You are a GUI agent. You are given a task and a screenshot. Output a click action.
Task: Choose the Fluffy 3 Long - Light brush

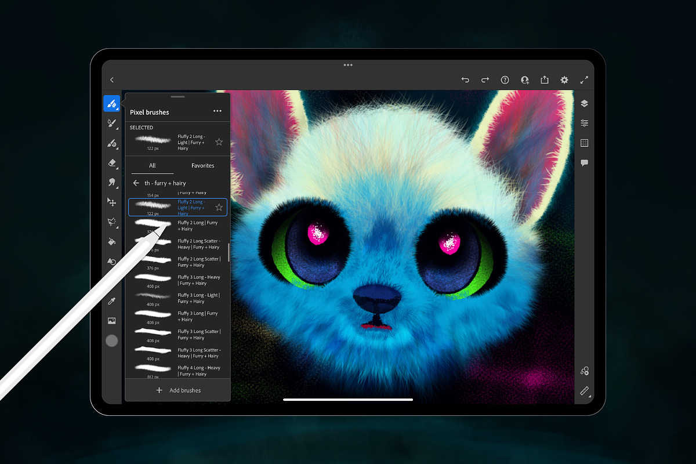[177, 298]
